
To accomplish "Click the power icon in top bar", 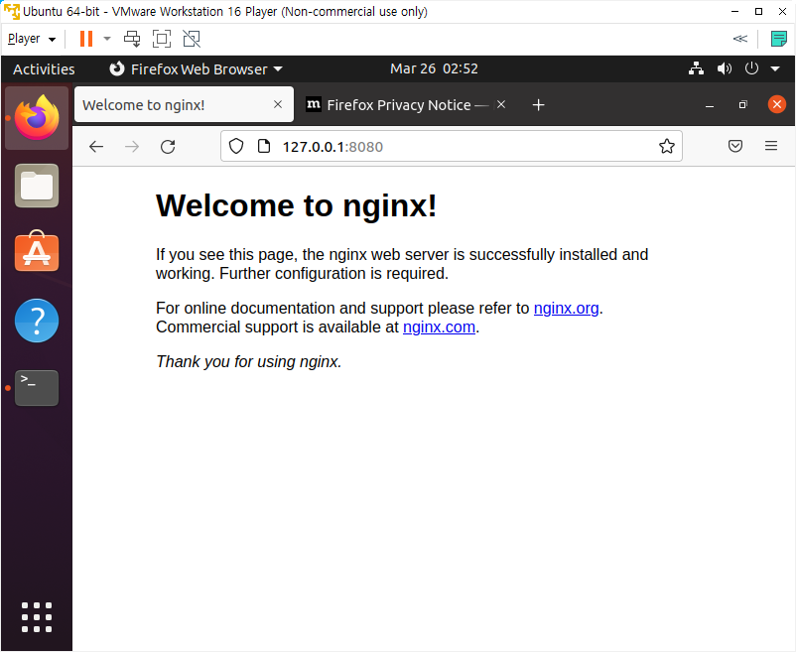I will click(x=751, y=68).
